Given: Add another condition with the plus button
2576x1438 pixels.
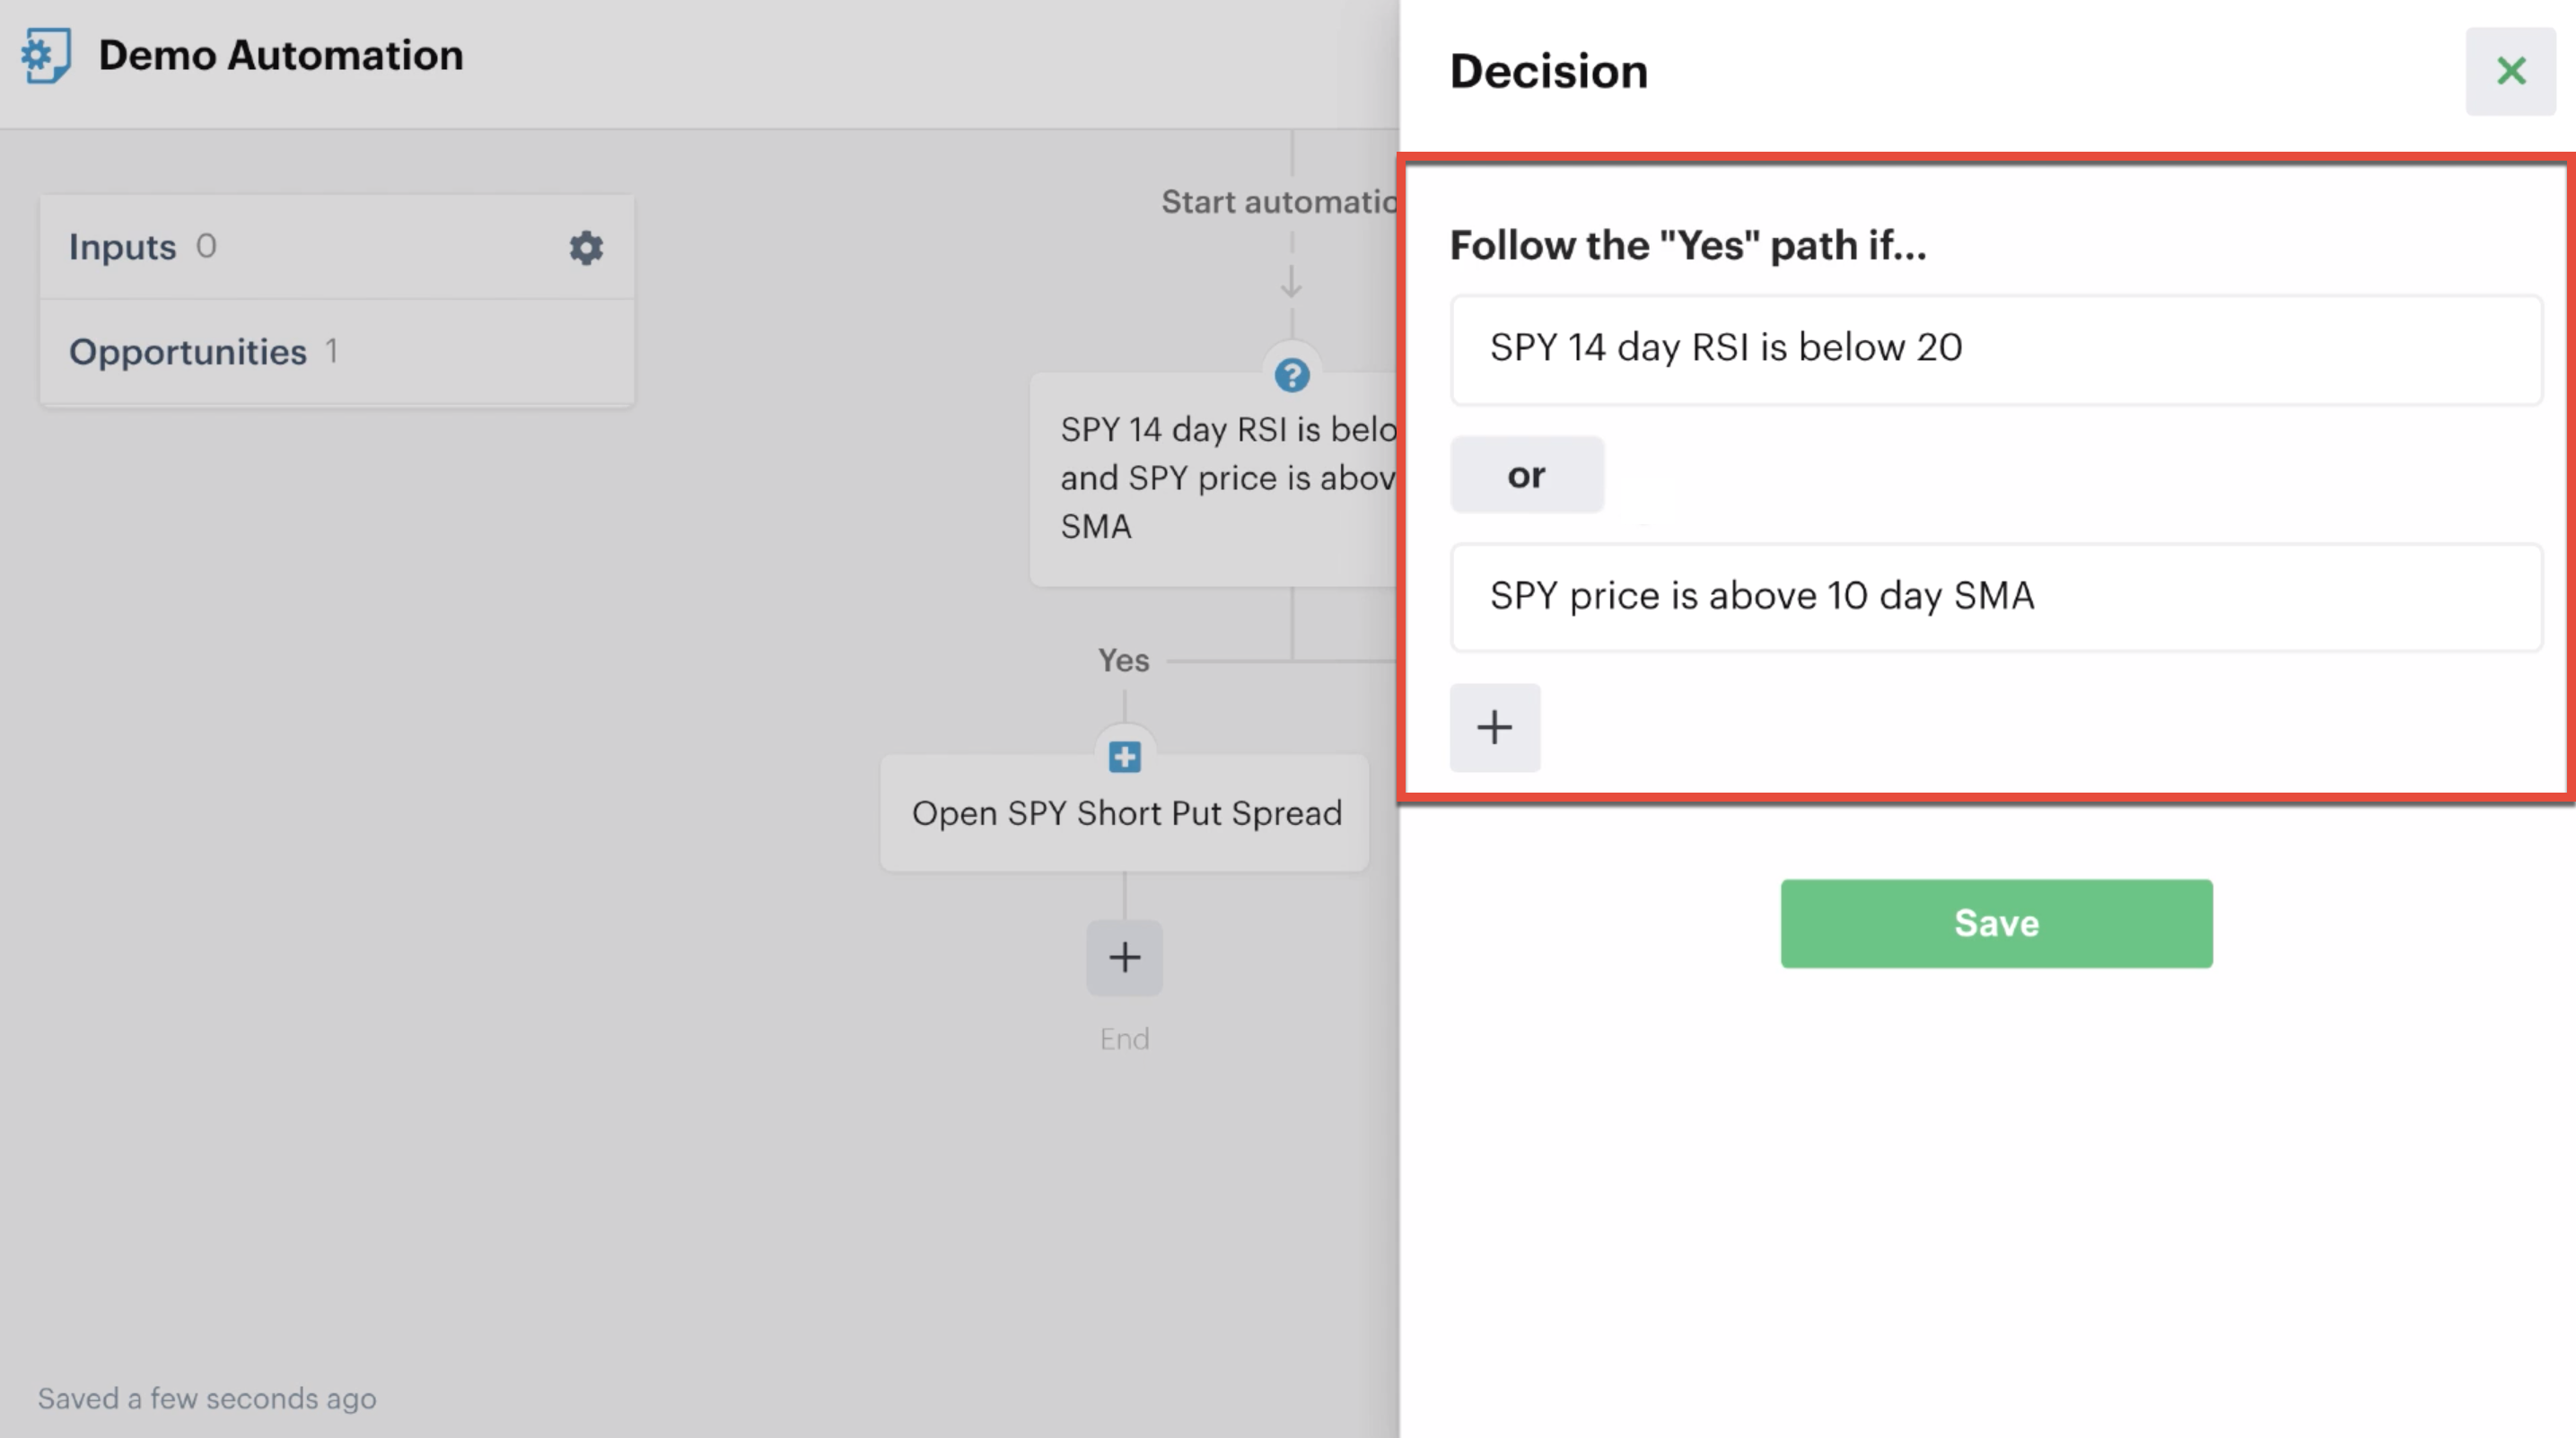Looking at the screenshot, I should coord(1494,727).
